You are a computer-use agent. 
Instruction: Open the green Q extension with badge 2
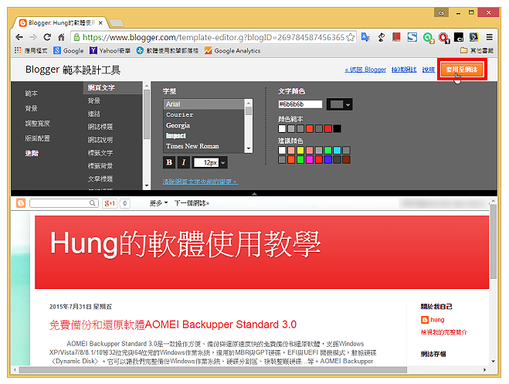pyautogui.click(x=428, y=38)
